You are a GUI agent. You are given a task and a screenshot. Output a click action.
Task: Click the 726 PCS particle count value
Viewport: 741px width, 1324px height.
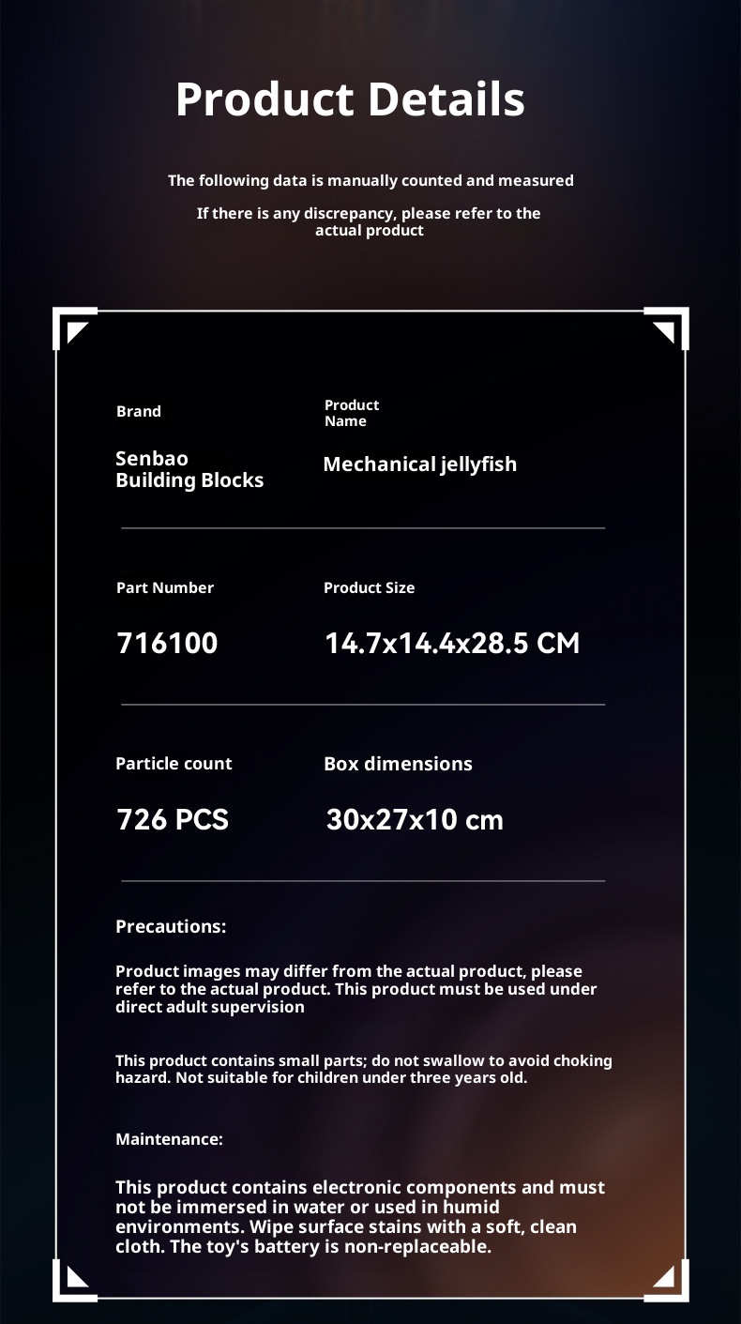pos(173,819)
